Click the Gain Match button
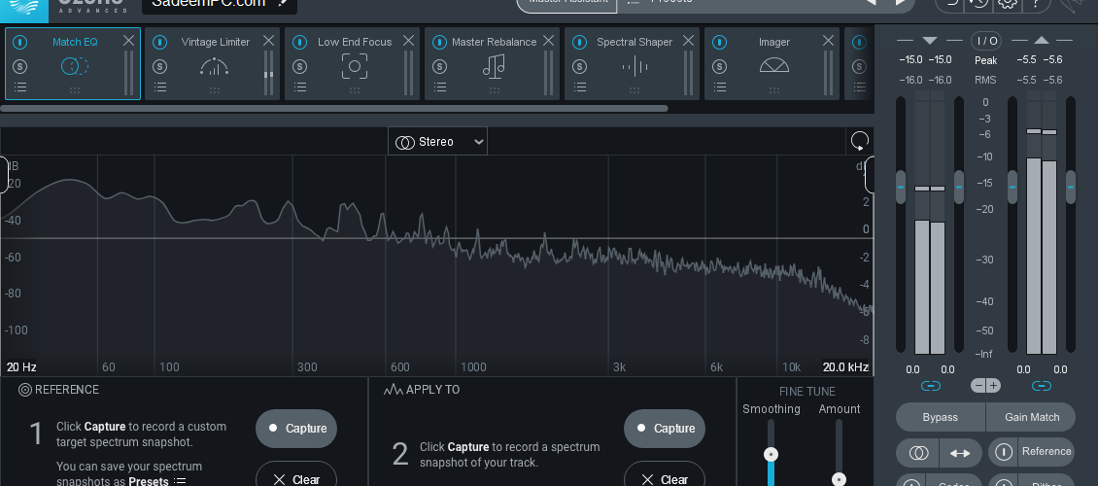This screenshot has width=1098, height=486. pos(1031,417)
